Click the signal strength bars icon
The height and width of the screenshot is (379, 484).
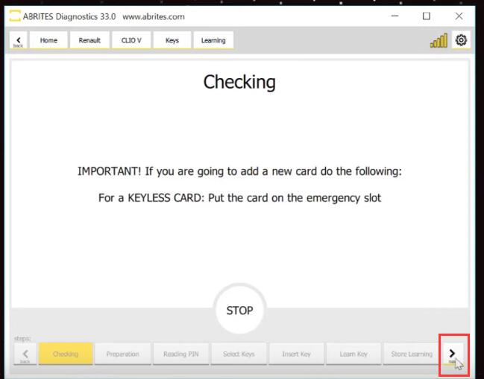click(x=439, y=41)
